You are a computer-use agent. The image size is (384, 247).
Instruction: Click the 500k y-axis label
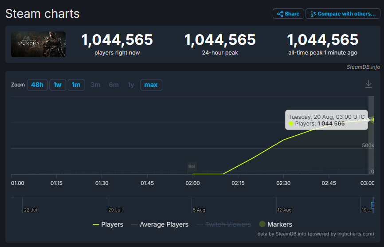368,145
